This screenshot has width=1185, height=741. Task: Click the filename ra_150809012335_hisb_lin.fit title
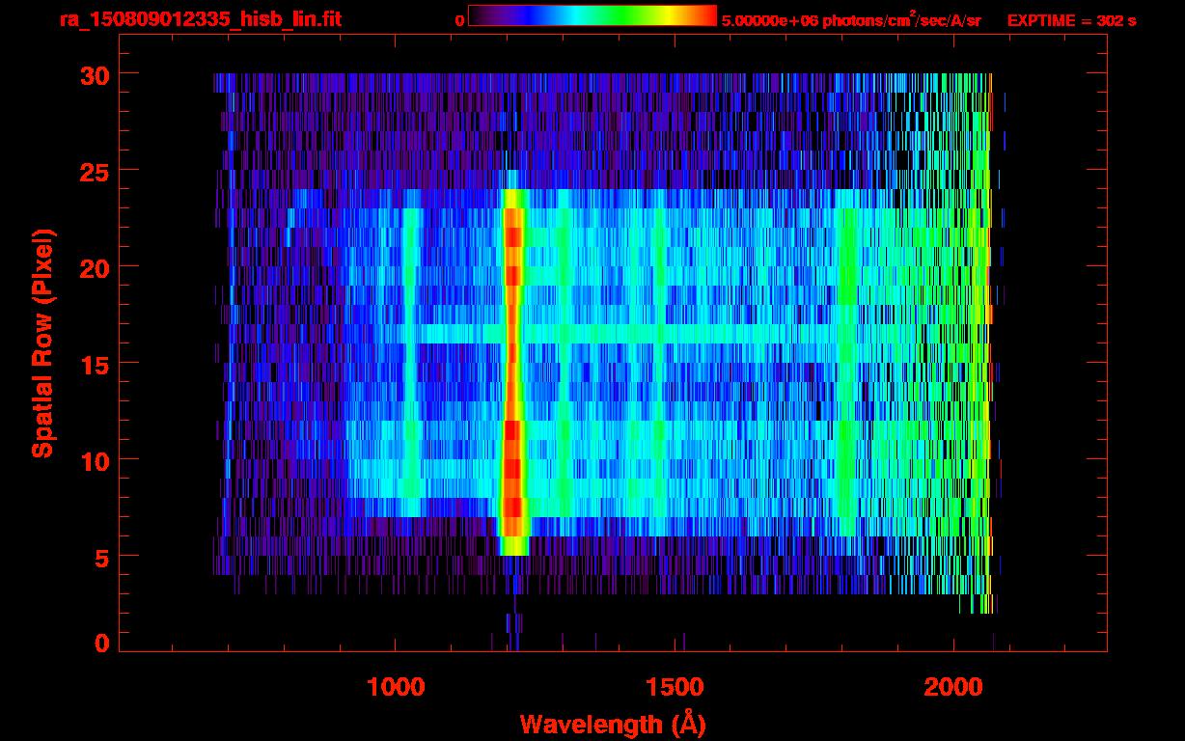click(x=200, y=19)
